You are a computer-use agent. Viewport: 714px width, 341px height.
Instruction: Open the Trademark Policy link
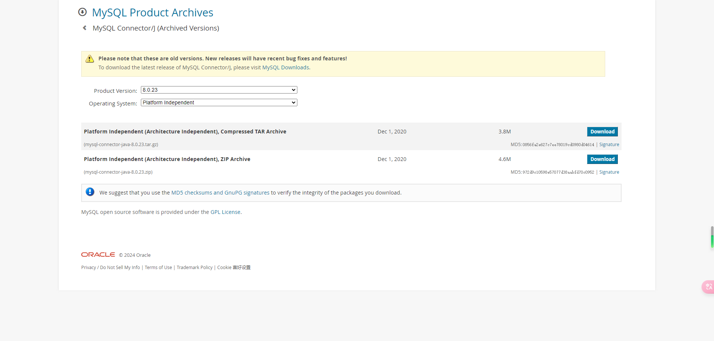point(195,268)
